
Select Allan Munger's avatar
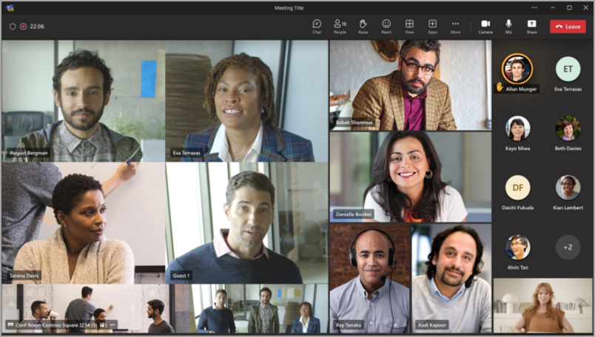point(517,69)
